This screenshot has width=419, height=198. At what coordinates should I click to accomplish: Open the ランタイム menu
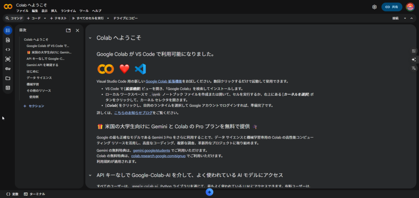[68, 11]
